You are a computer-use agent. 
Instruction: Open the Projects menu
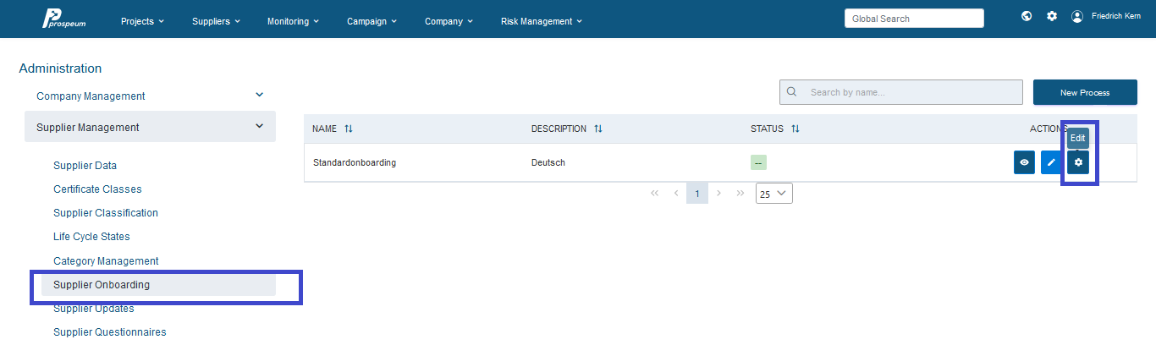click(142, 21)
